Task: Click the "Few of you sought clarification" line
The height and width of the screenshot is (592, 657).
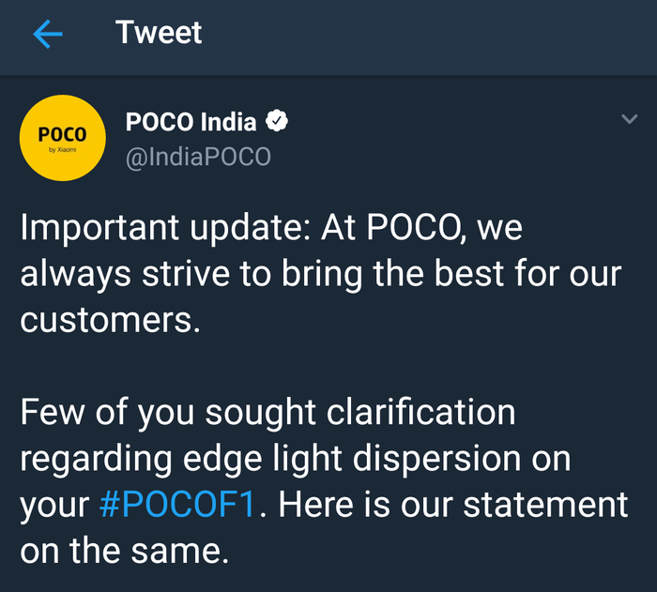Action: pos(267,413)
